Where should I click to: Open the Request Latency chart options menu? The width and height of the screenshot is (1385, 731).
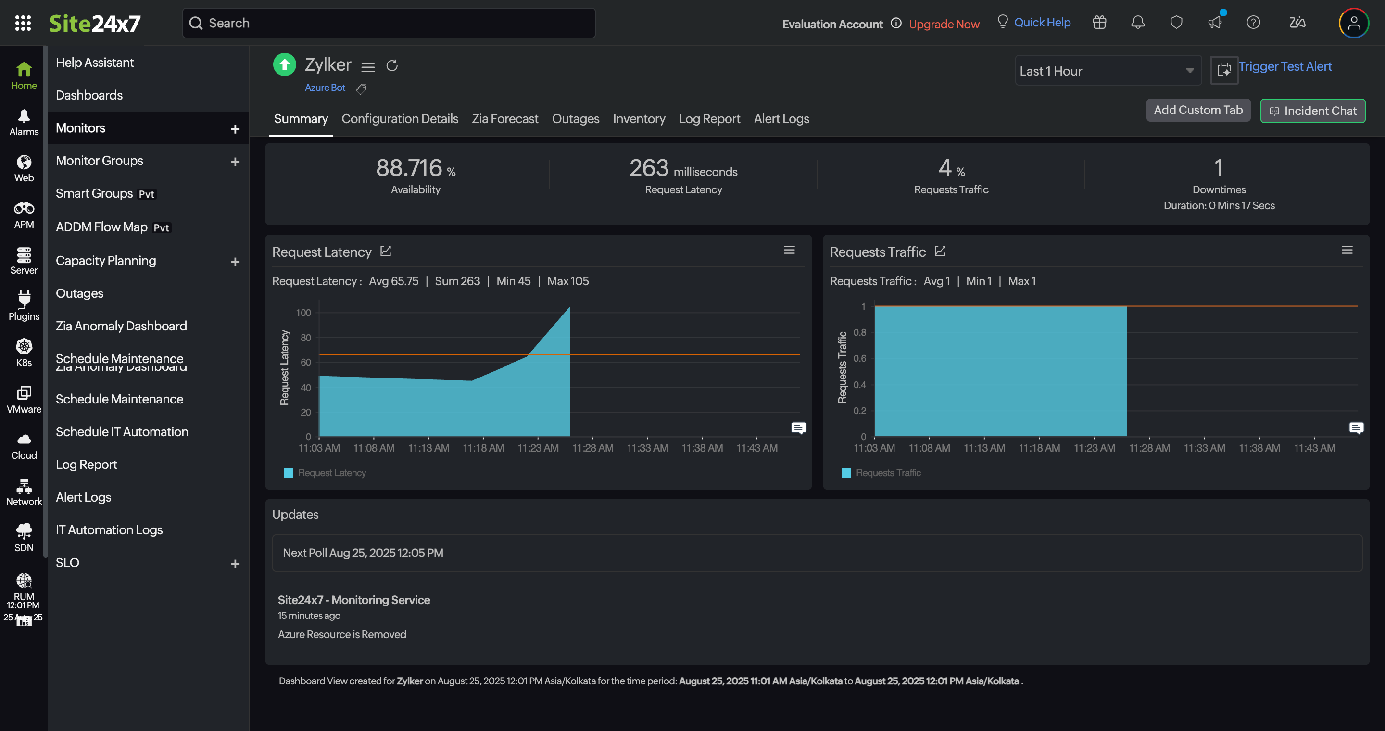(x=789, y=250)
